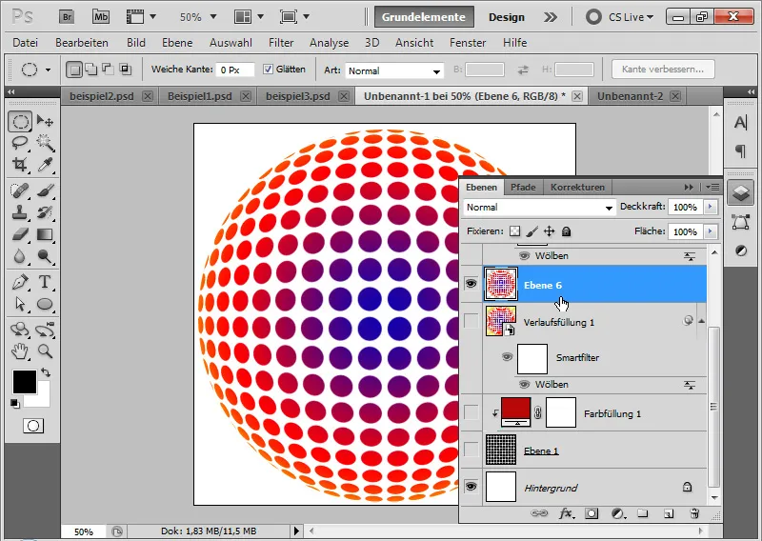
Task: Toggle lock transparent pixels
Action: coord(514,231)
